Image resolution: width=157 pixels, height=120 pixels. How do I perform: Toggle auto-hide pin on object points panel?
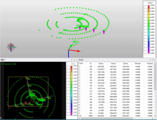coord(153,60)
